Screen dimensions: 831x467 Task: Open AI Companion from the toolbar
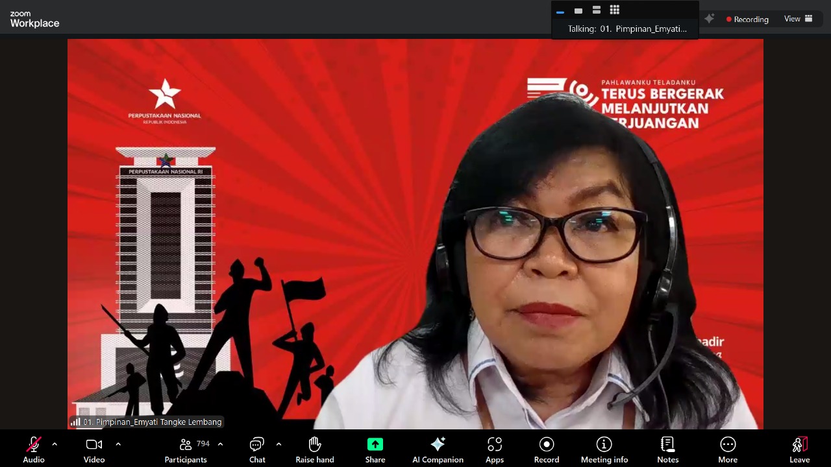pyautogui.click(x=438, y=449)
